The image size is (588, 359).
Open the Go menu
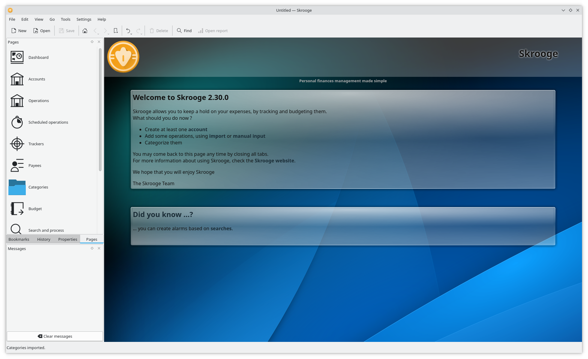[52, 19]
